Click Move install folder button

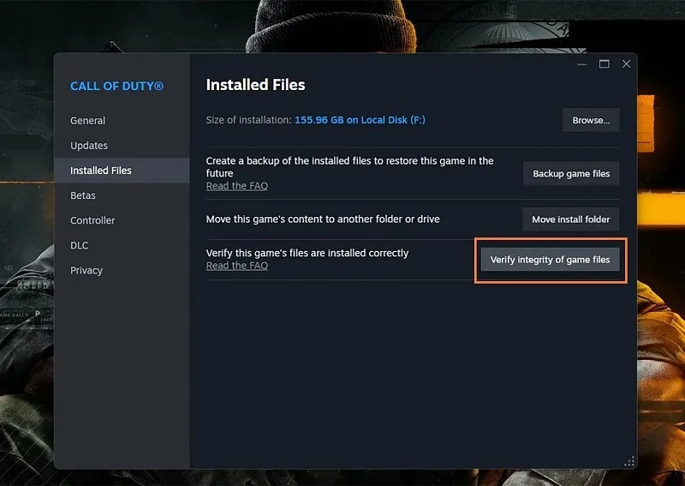(570, 219)
